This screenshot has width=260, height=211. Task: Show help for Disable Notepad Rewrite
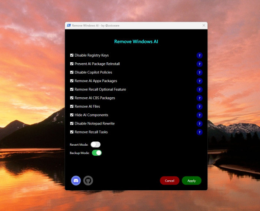[x=199, y=124]
